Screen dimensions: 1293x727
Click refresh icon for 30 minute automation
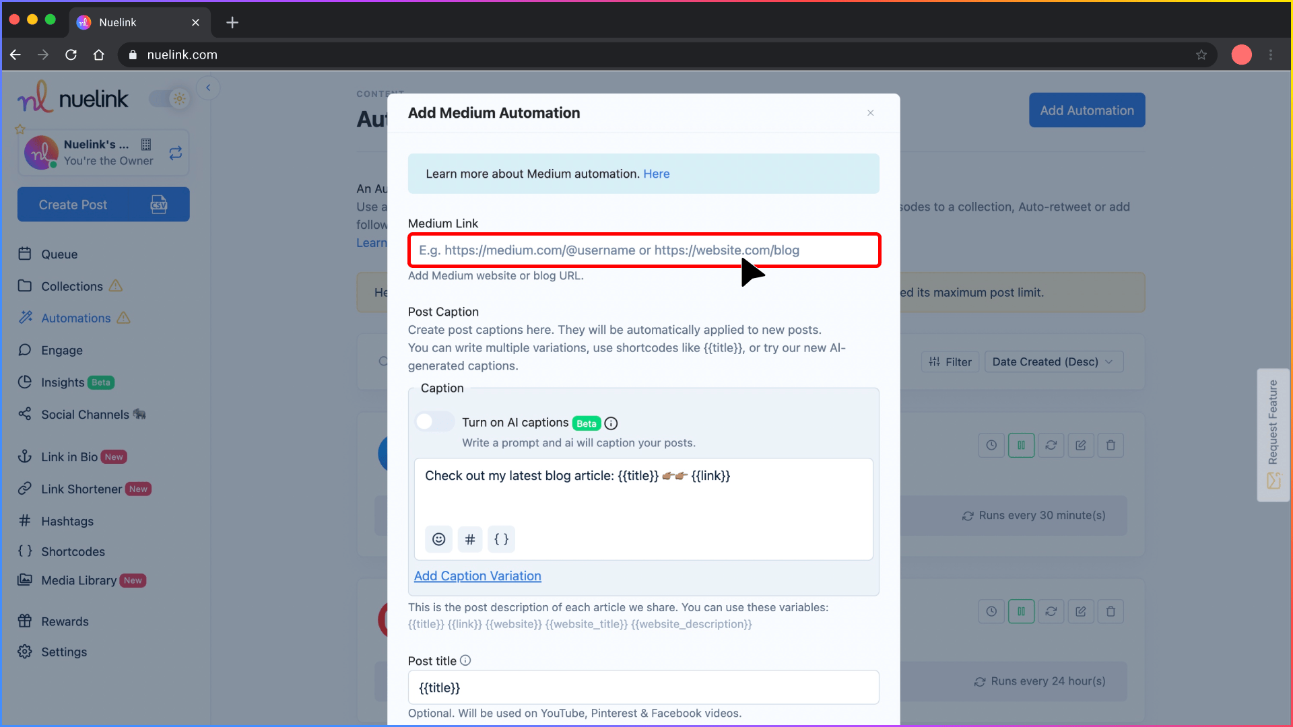point(1051,445)
